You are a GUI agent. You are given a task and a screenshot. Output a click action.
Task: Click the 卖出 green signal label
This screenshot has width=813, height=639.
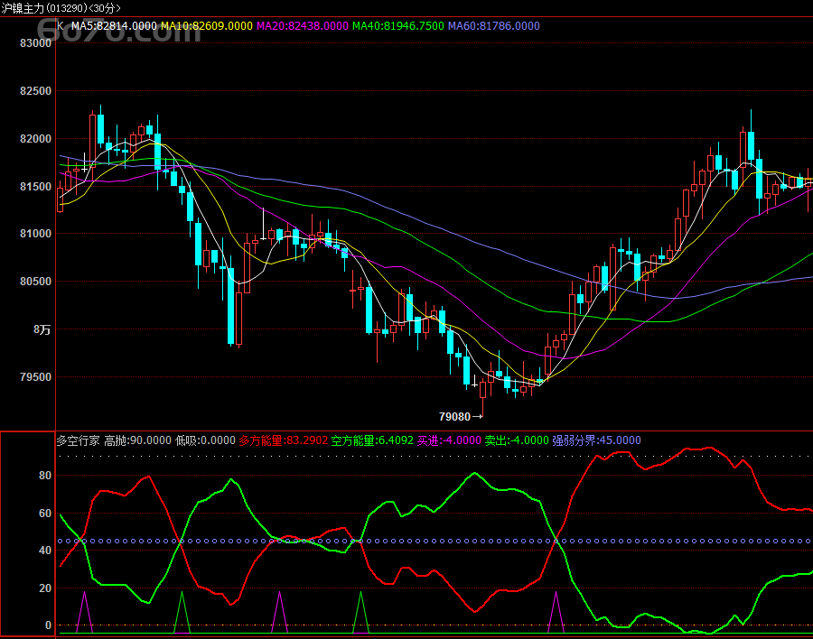(x=516, y=440)
